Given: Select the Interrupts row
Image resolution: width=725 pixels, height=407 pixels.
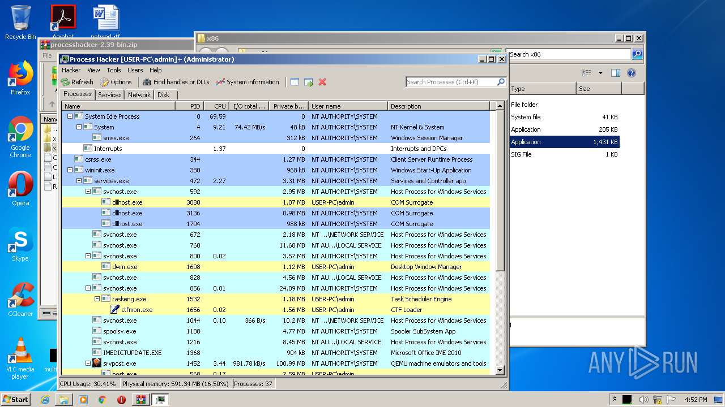Looking at the screenshot, I should click(275, 149).
